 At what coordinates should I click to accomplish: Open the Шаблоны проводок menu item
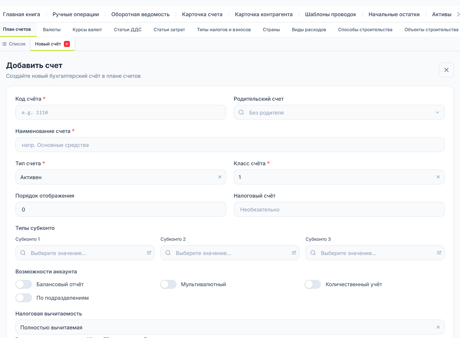click(x=331, y=14)
